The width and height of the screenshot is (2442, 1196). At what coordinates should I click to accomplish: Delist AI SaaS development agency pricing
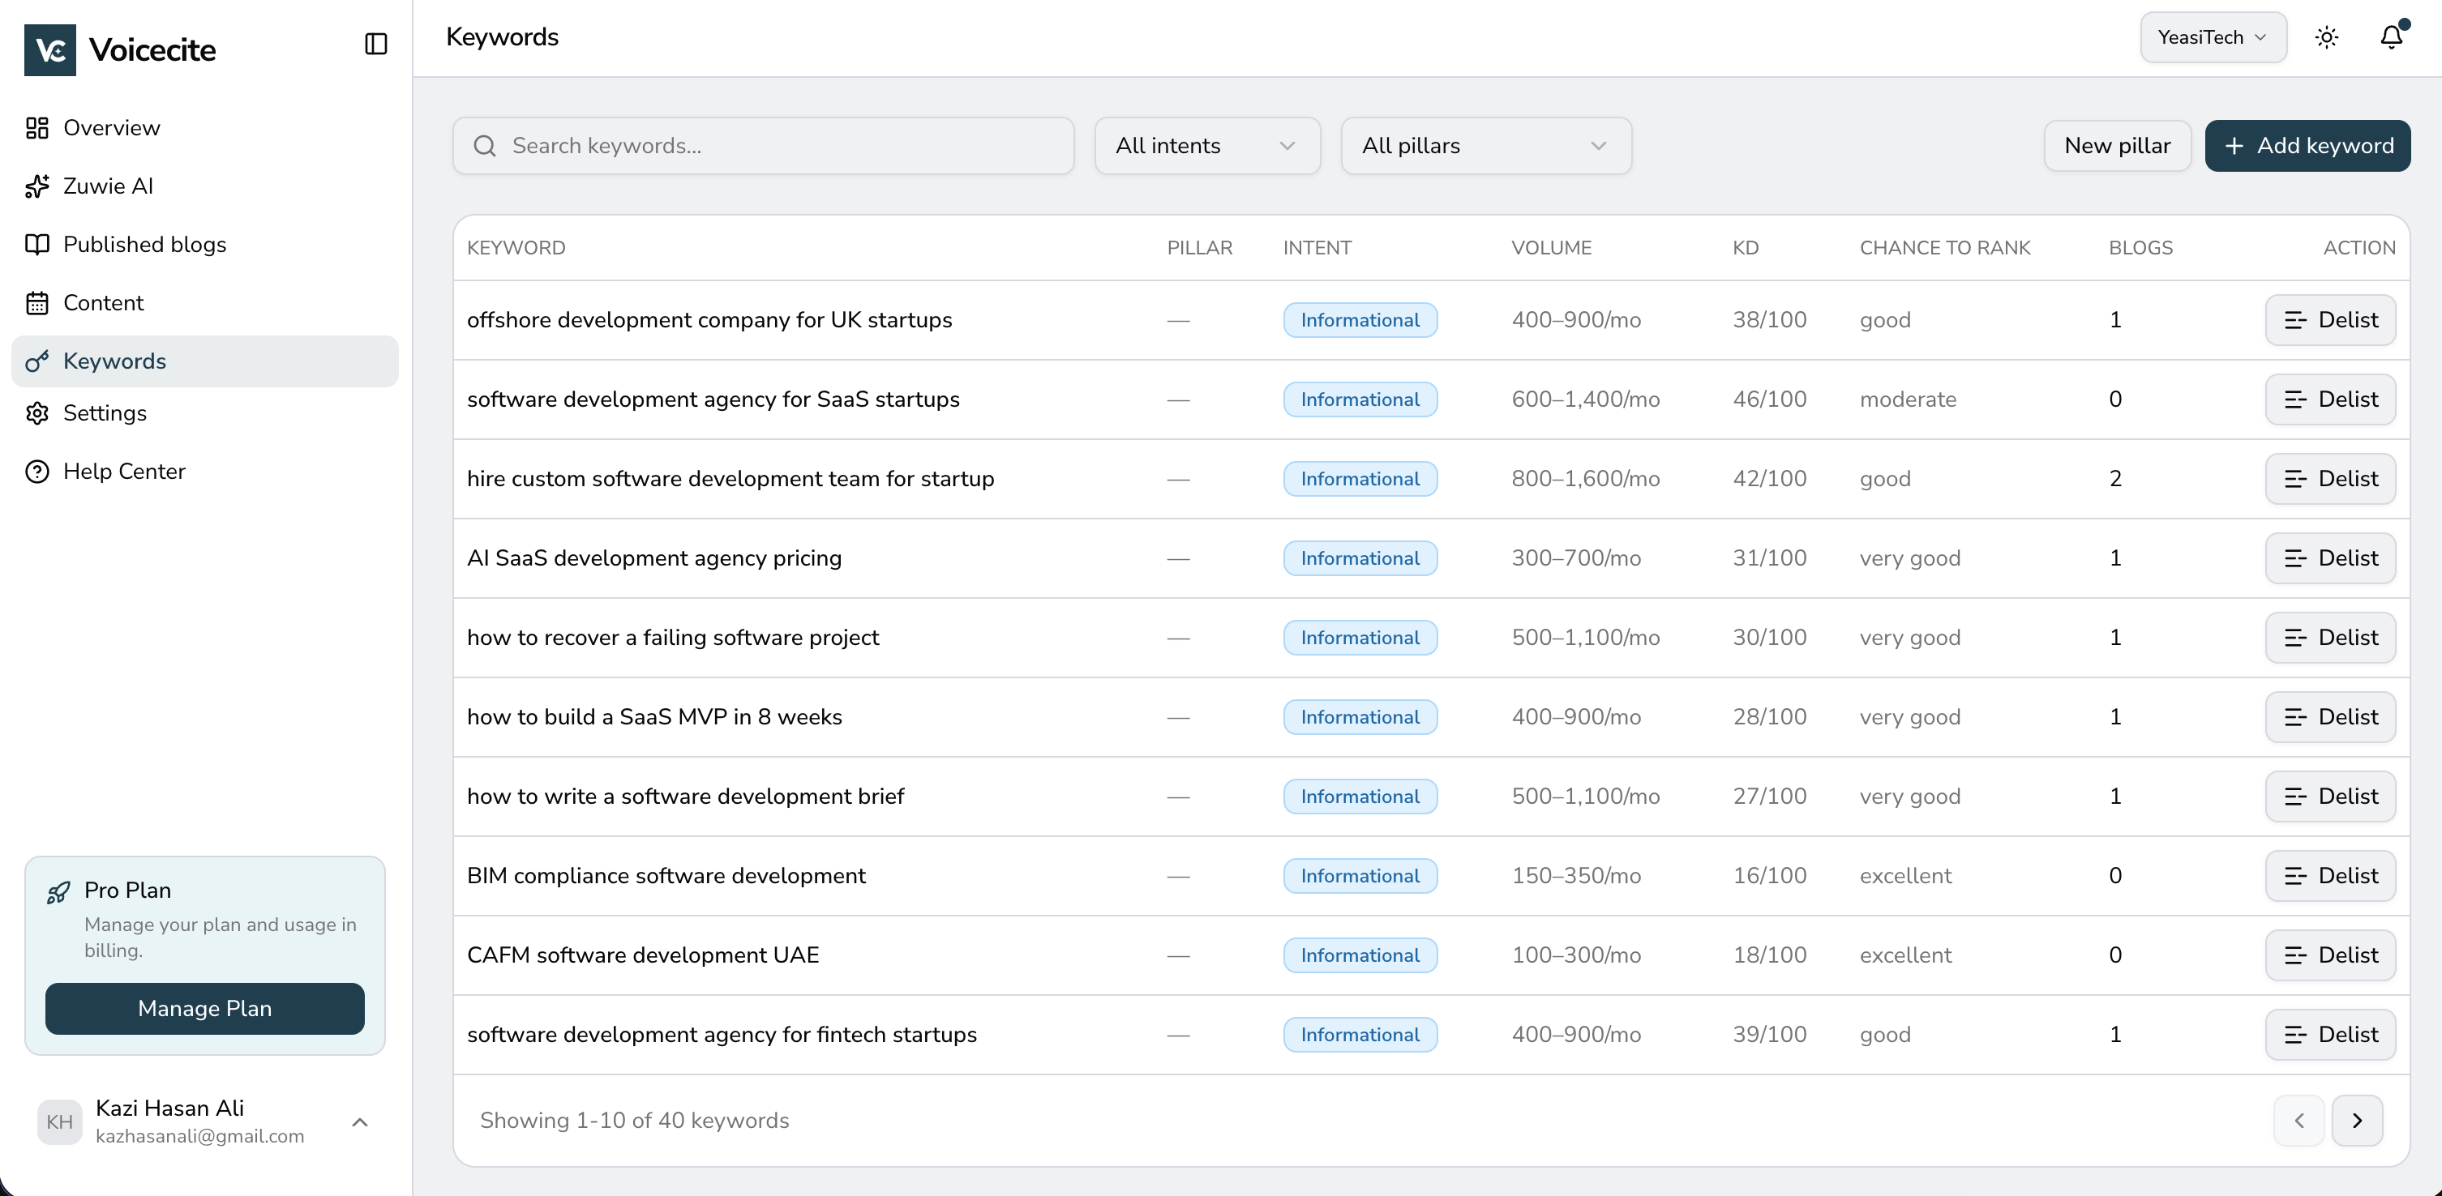point(2330,558)
